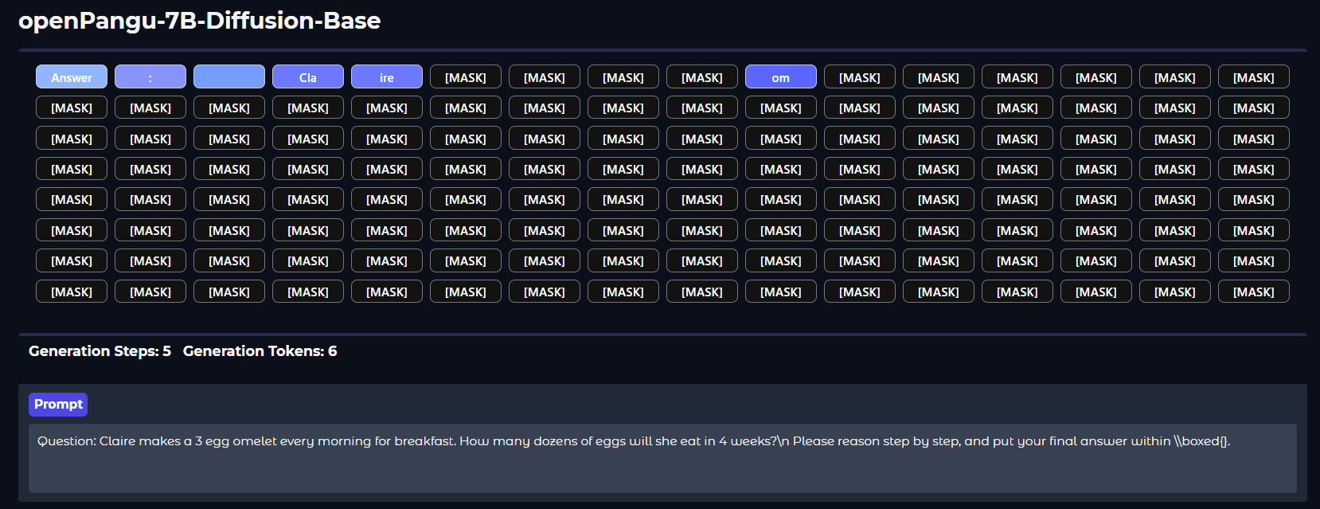
Task: Select the colon ":" token chip
Action: 150,77
